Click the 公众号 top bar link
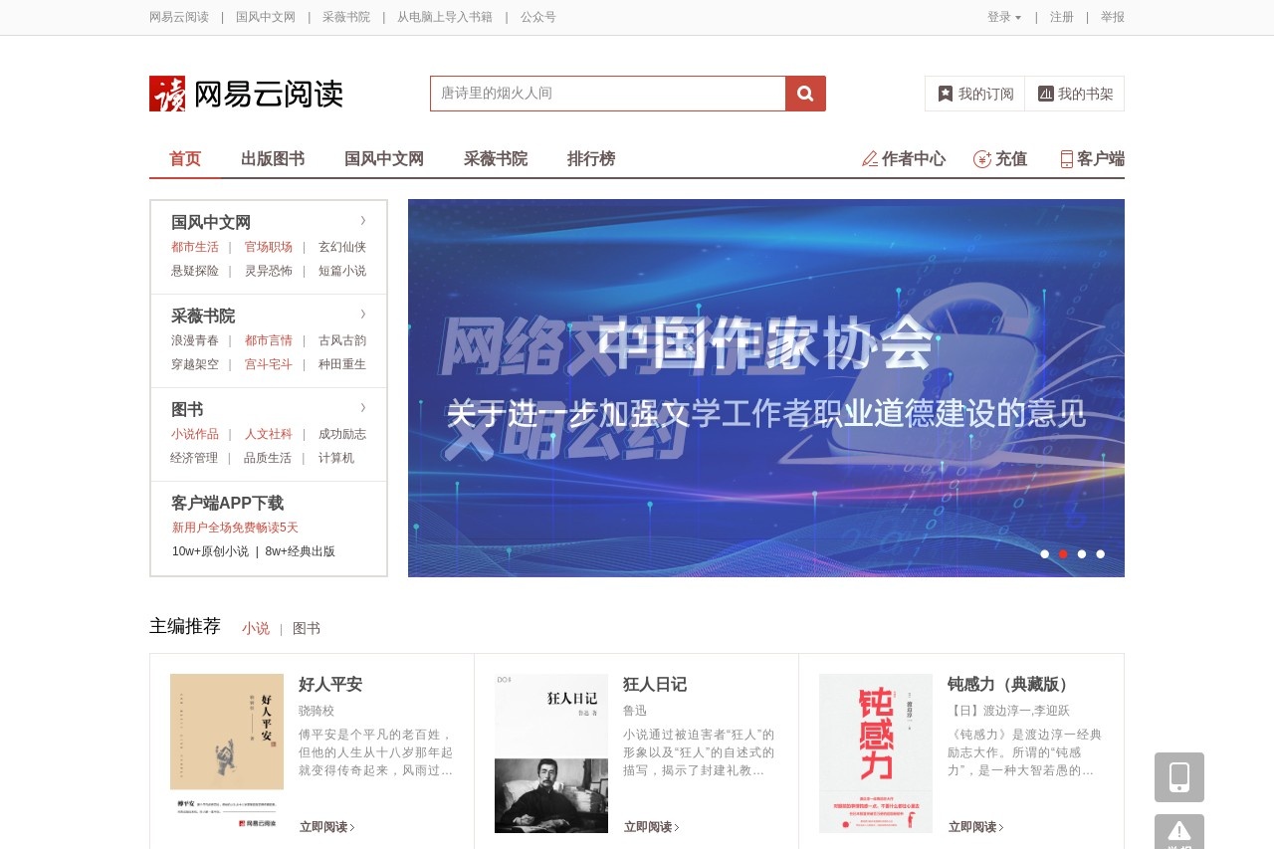 click(x=538, y=17)
